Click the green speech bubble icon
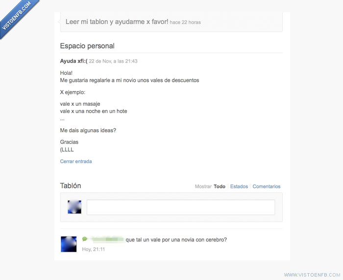 [85, 239]
